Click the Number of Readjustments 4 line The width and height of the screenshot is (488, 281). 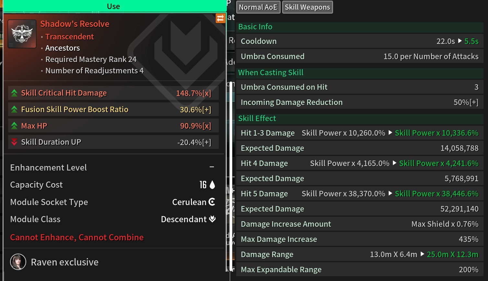tap(94, 71)
